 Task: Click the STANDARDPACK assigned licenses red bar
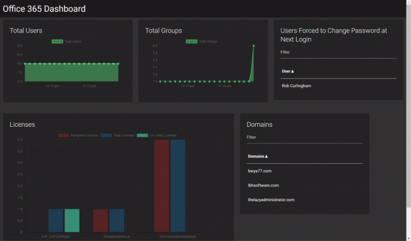[x=101, y=221]
